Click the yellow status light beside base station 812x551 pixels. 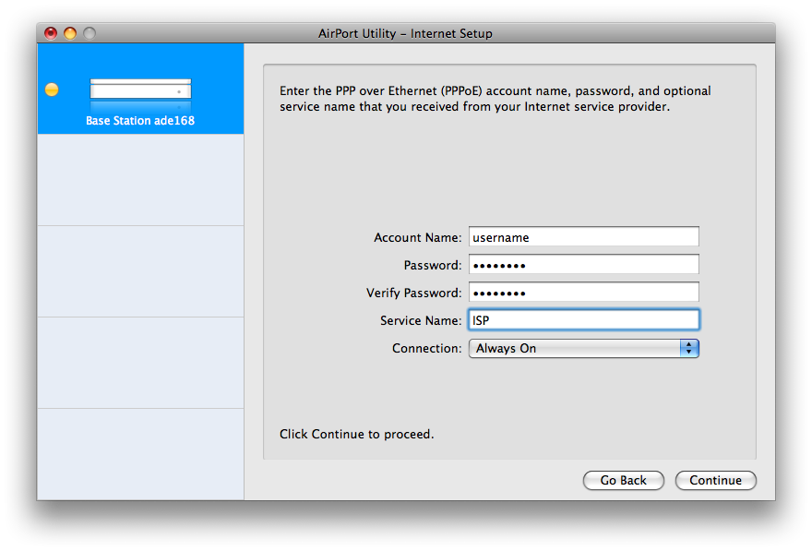click(x=52, y=90)
